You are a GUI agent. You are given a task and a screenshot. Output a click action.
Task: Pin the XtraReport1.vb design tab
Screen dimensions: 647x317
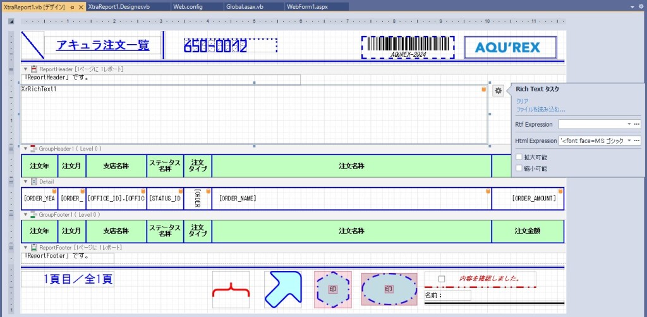73,6
